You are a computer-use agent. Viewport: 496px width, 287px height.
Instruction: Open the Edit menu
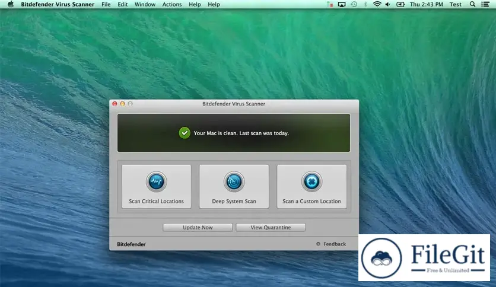123,4
